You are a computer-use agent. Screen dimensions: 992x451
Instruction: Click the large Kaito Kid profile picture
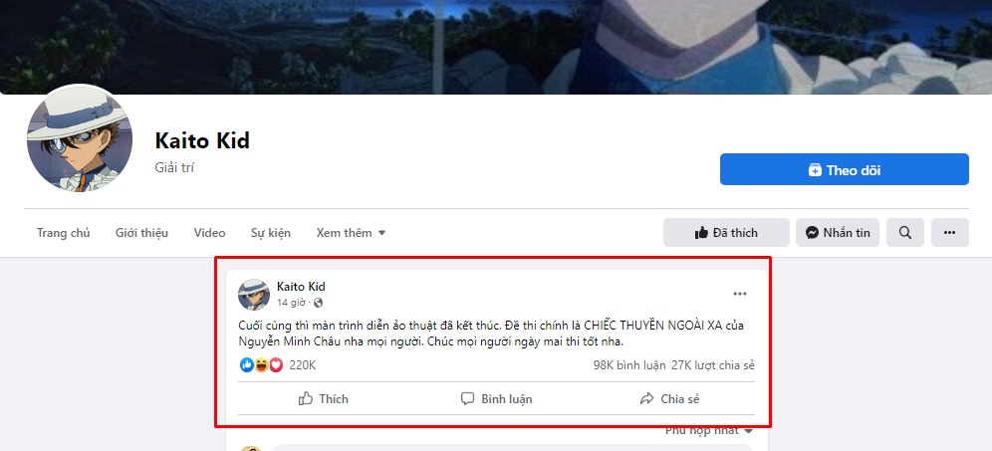tap(79, 139)
